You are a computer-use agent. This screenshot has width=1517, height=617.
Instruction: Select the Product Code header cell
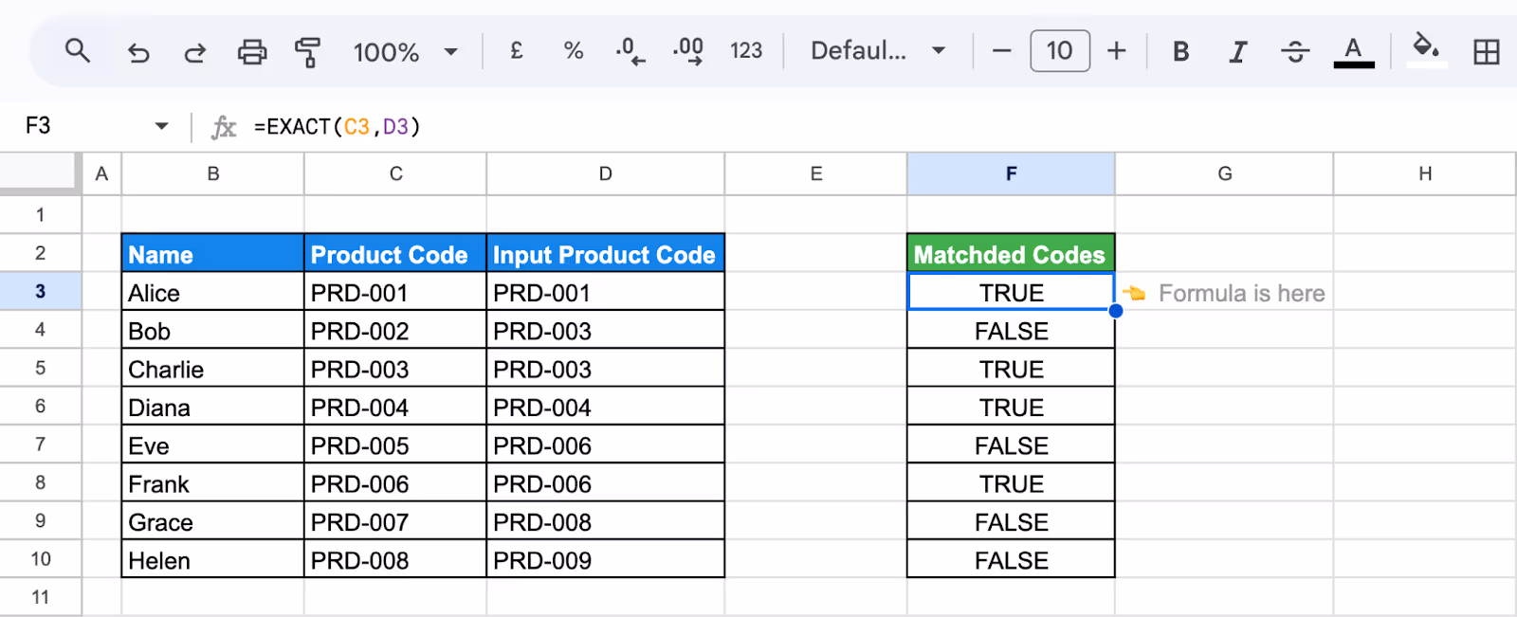(395, 254)
